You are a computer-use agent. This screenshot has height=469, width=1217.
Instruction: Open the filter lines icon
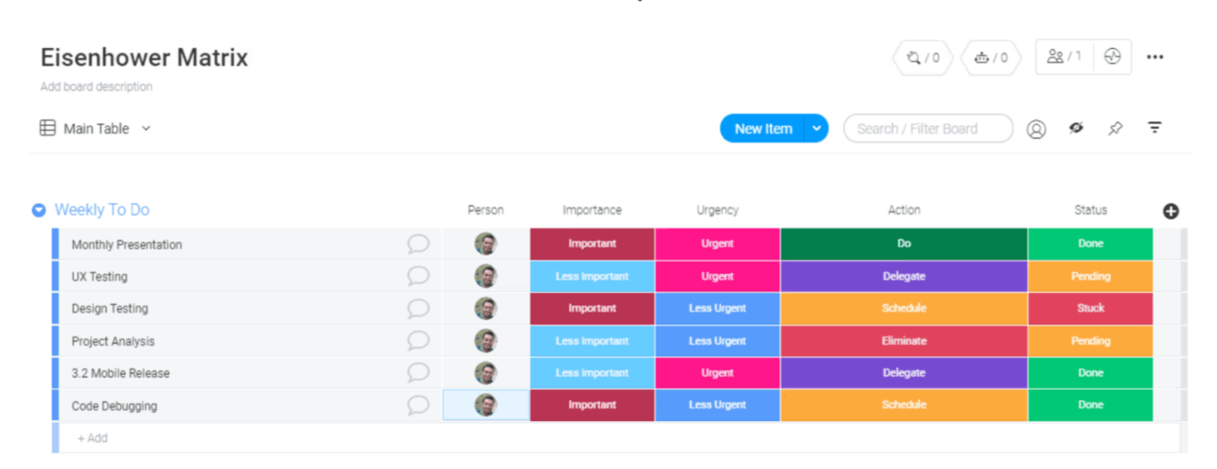point(1154,128)
